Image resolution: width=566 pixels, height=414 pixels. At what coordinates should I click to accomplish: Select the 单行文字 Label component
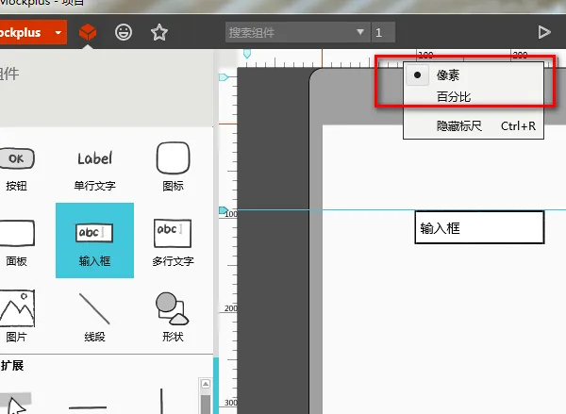[x=94, y=166]
